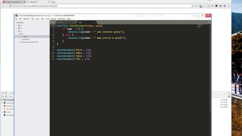Bookmark this page with the star icon

pyautogui.click(x=192, y=6)
